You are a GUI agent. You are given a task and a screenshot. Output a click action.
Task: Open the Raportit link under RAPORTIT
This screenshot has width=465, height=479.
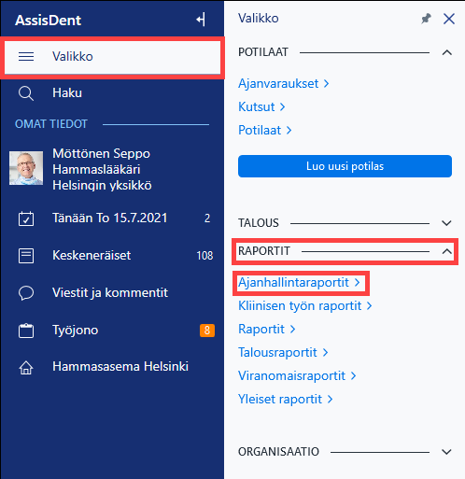coord(267,330)
